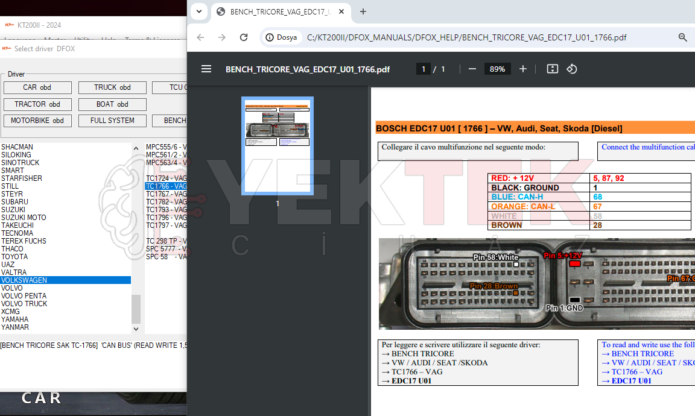Screen dimensions: 695x416
Task: Click the manufacturer list scroll-down arrow
Action: 136,329
